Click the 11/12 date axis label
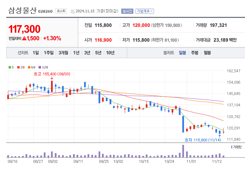The height and width of the screenshot is (170, 245). pyautogui.click(x=217, y=161)
